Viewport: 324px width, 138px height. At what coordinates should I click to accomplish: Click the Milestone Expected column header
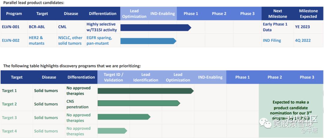[308, 14]
